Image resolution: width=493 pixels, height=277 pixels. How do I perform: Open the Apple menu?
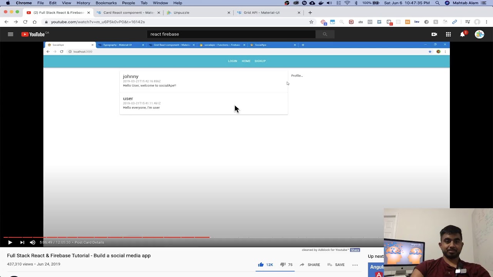pos(8,3)
